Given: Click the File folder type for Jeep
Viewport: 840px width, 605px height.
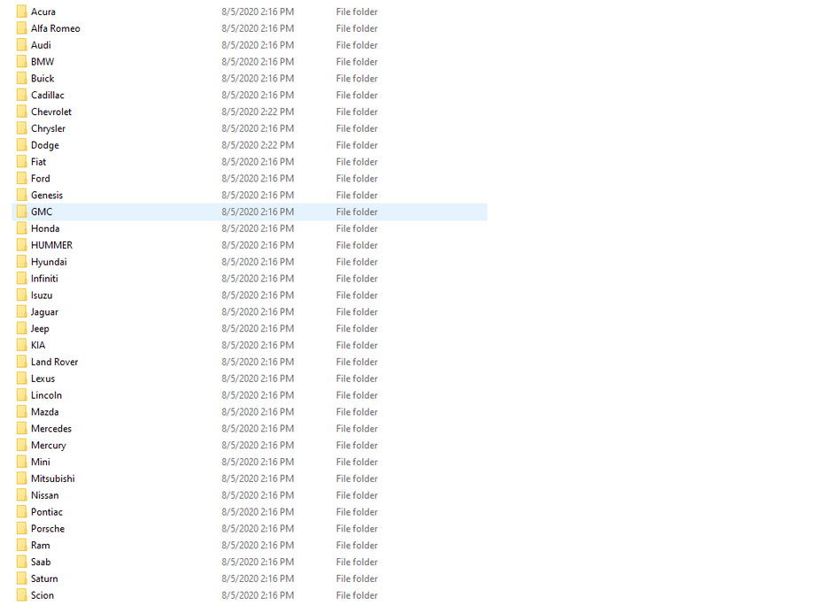Looking at the screenshot, I should click(x=357, y=328).
